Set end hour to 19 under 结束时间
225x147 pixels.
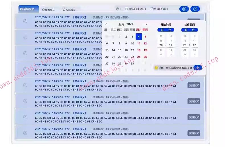(185, 41)
